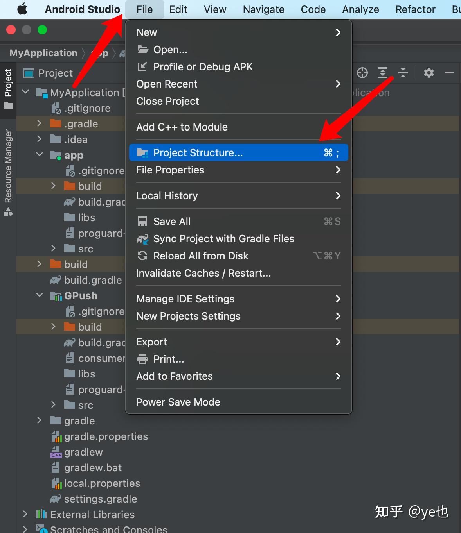461x533 pixels.
Task: Click Invalidate Caches / Restart
Action: pyautogui.click(x=203, y=273)
